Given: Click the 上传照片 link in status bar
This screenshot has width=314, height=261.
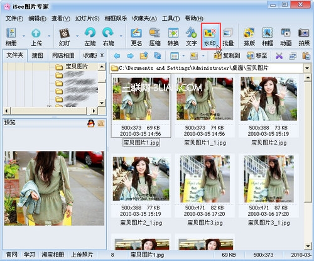Looking at the screenshot, I should 82,255.
